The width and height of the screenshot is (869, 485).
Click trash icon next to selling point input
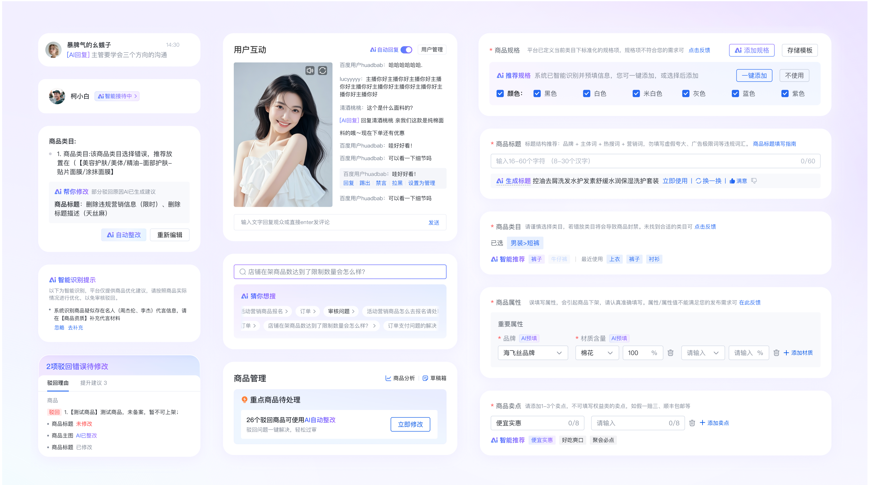click(692, 423)
